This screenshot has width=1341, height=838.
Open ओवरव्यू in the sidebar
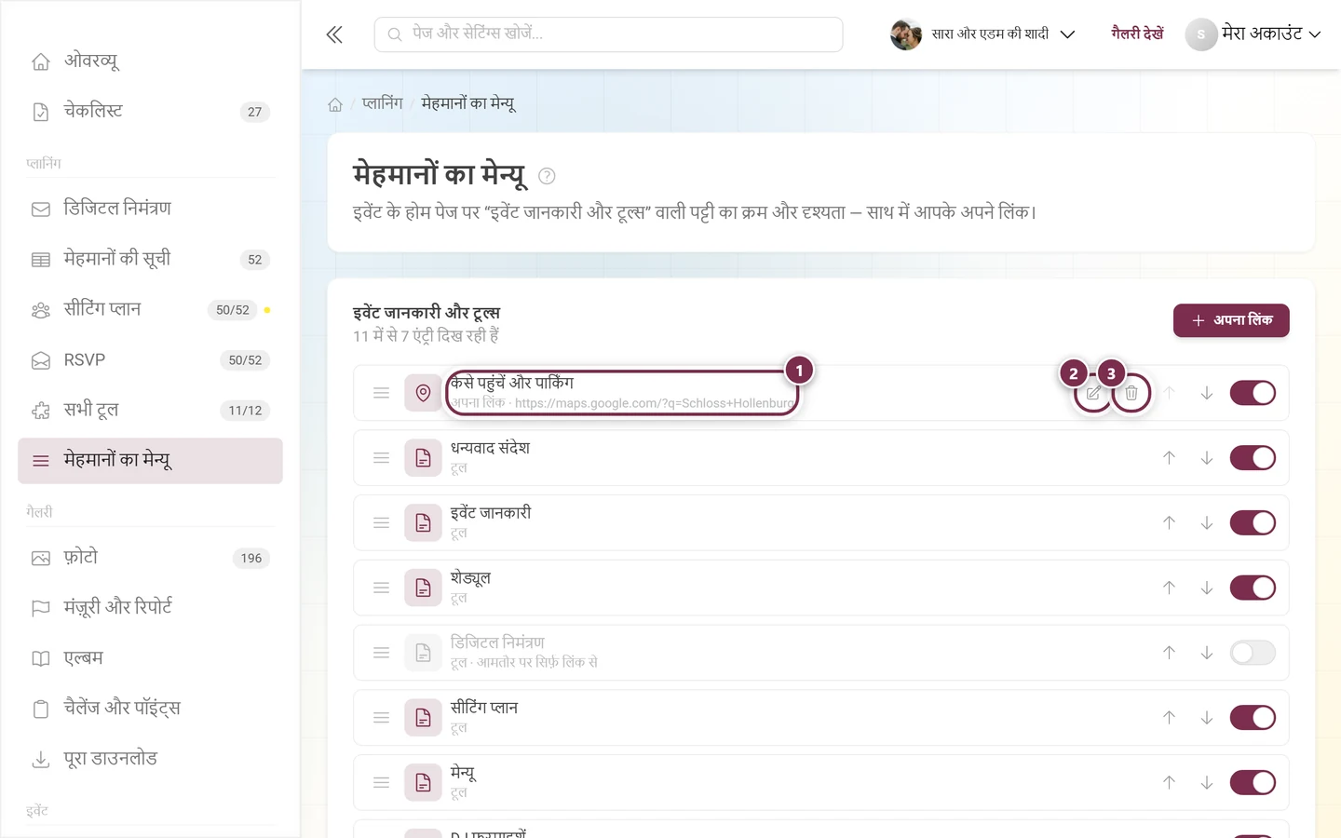point(150,61)
